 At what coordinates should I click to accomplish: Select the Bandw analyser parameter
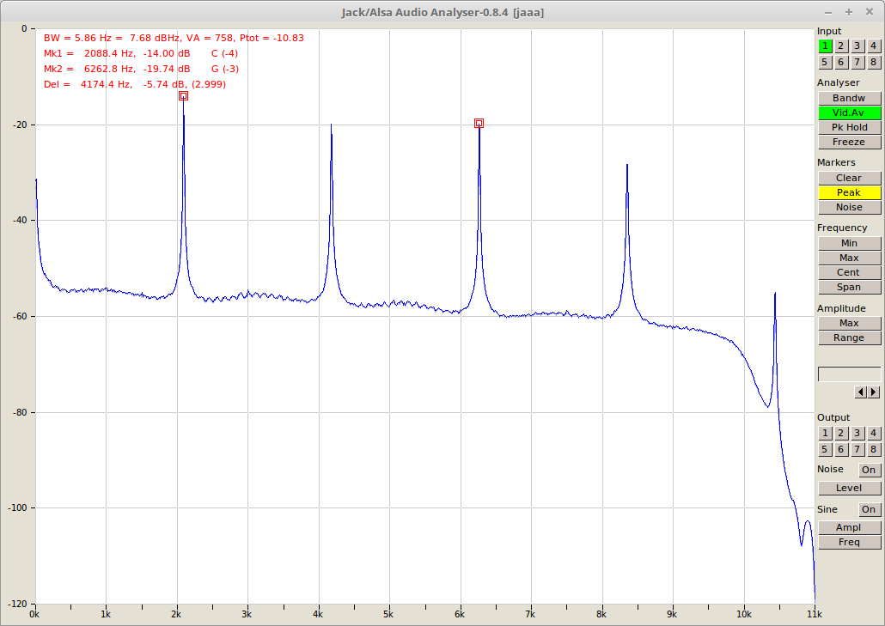click(x=849, y=98)
